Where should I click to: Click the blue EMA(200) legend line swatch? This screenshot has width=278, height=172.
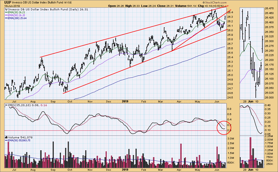(x=6, y=18)
